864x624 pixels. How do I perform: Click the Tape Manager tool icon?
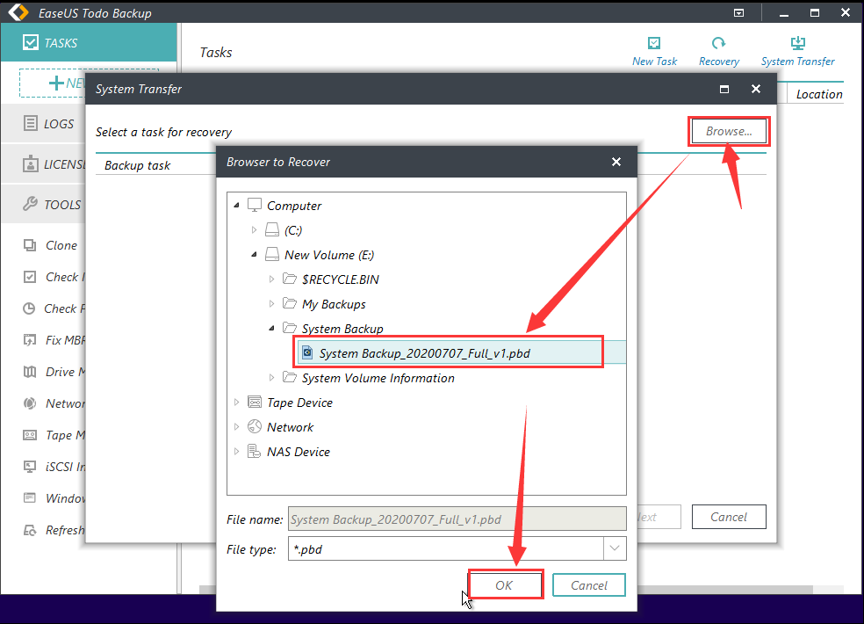coord(30,435)
